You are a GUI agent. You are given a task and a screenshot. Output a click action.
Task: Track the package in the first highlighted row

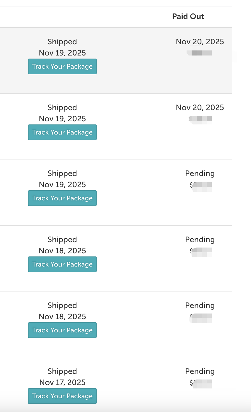point(62,66)
